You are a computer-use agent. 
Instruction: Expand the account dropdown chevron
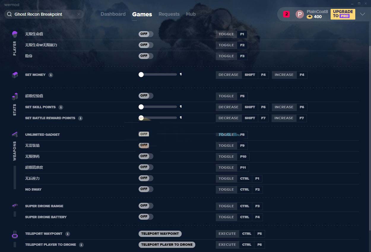pyautogui.click(x=362, y=14)
